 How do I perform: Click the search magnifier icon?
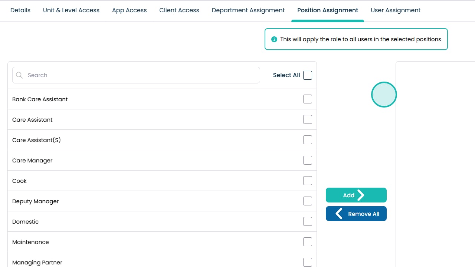[x=19, y=75]
